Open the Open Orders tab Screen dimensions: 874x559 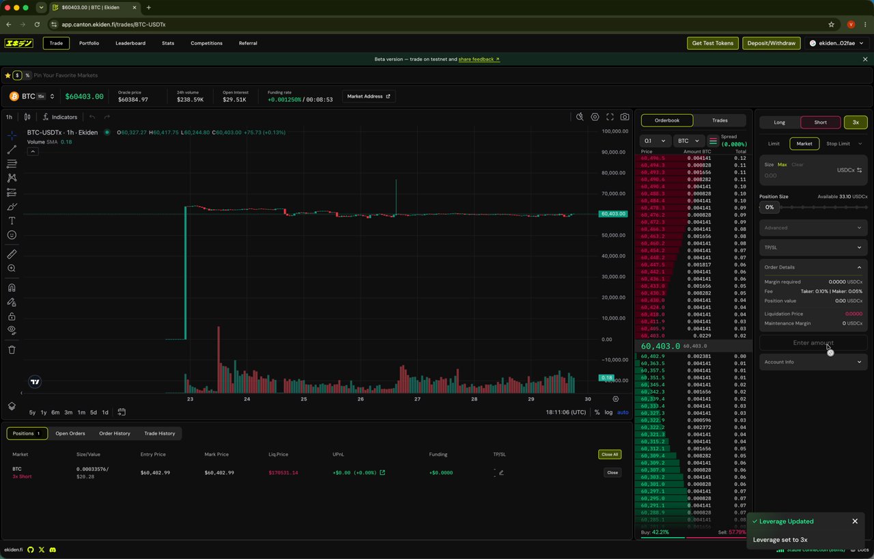(70, 433)
